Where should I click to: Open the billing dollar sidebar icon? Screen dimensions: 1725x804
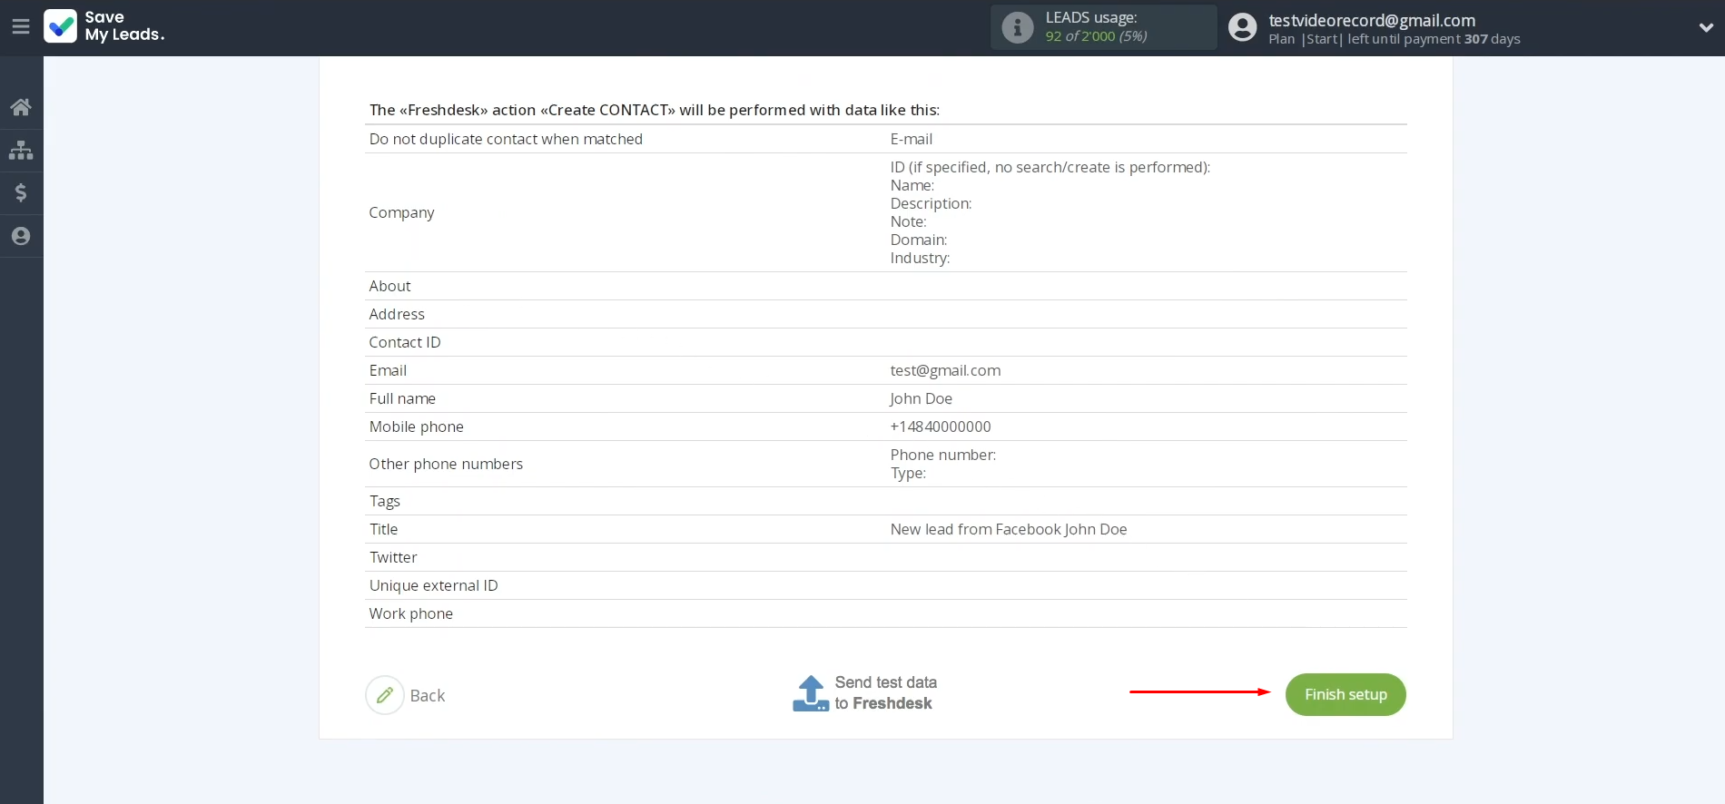pos(21,192)
